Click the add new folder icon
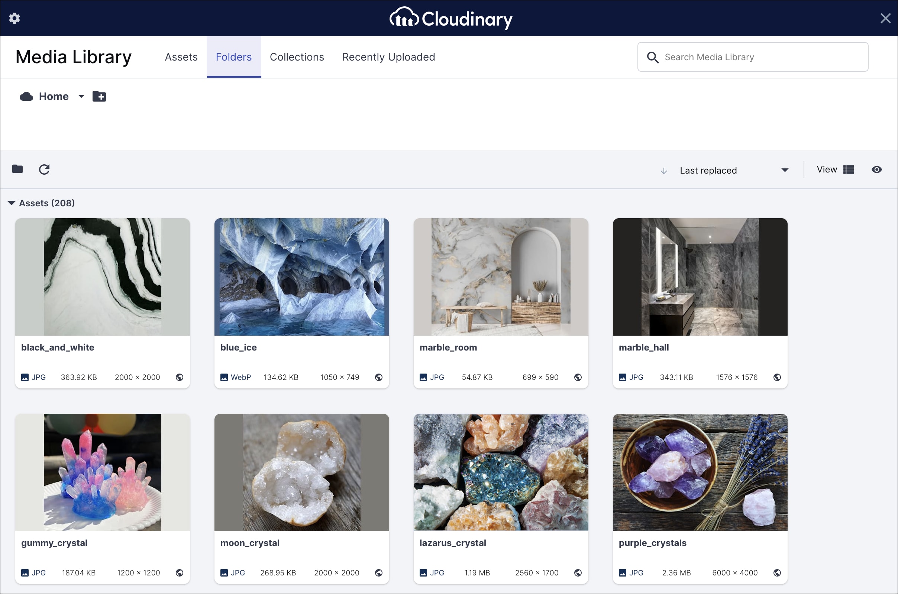The image size is (898, 594). point(99,97)
